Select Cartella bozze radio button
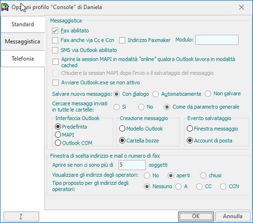 coord(122,140)
